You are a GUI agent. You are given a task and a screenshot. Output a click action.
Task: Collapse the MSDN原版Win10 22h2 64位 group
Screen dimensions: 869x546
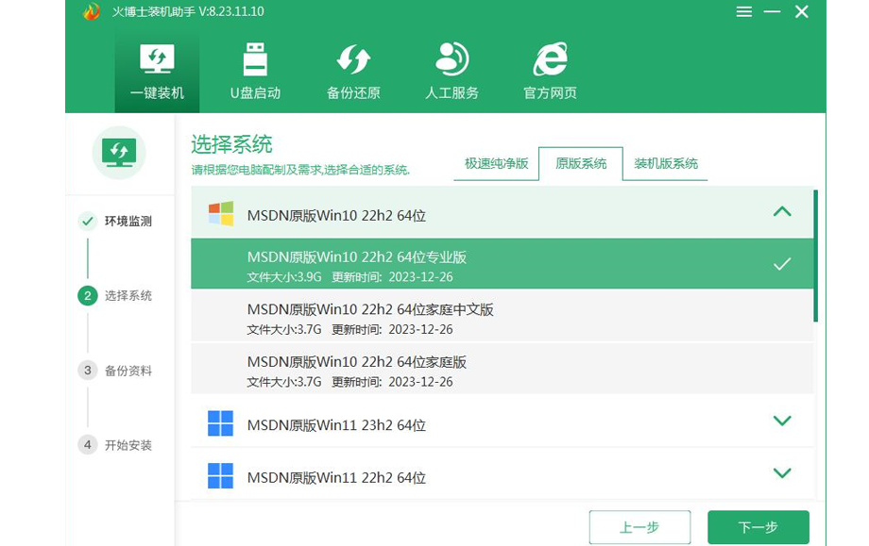point(781,213)
